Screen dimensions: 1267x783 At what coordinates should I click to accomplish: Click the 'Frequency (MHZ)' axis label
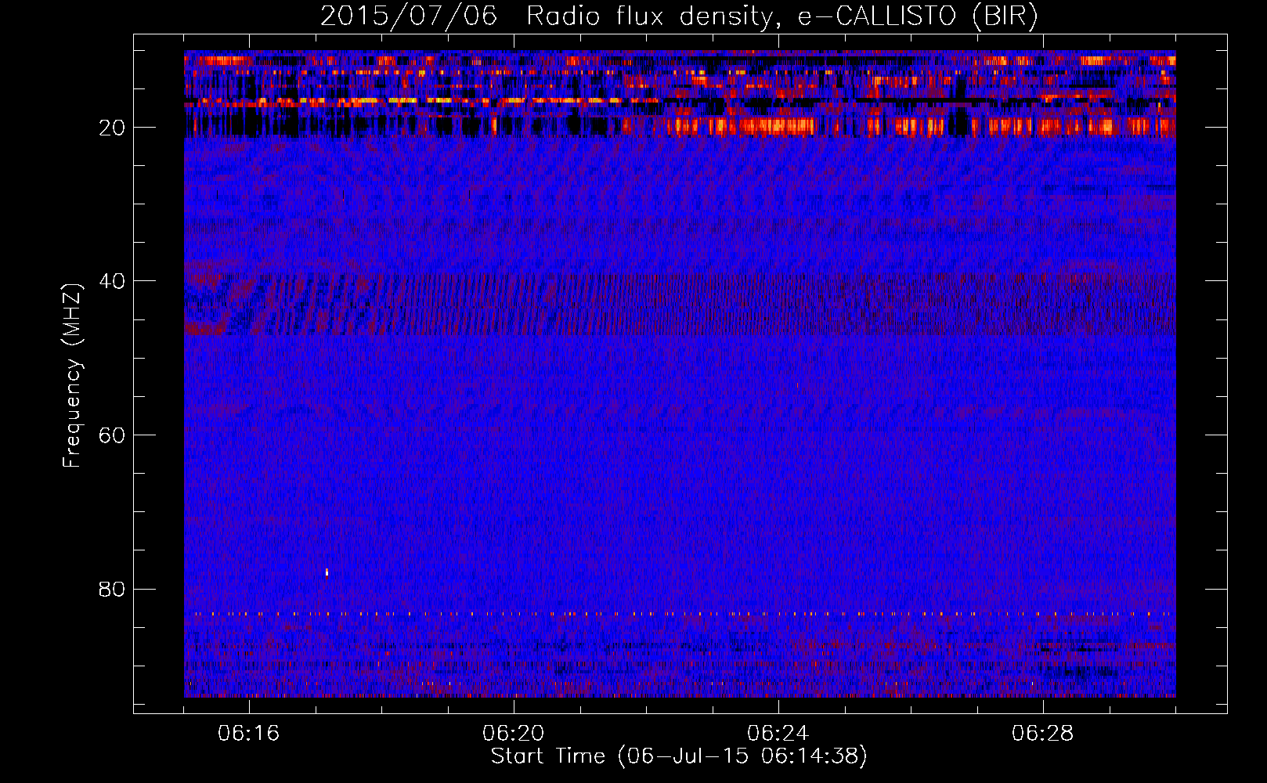(x=72, y=376)
